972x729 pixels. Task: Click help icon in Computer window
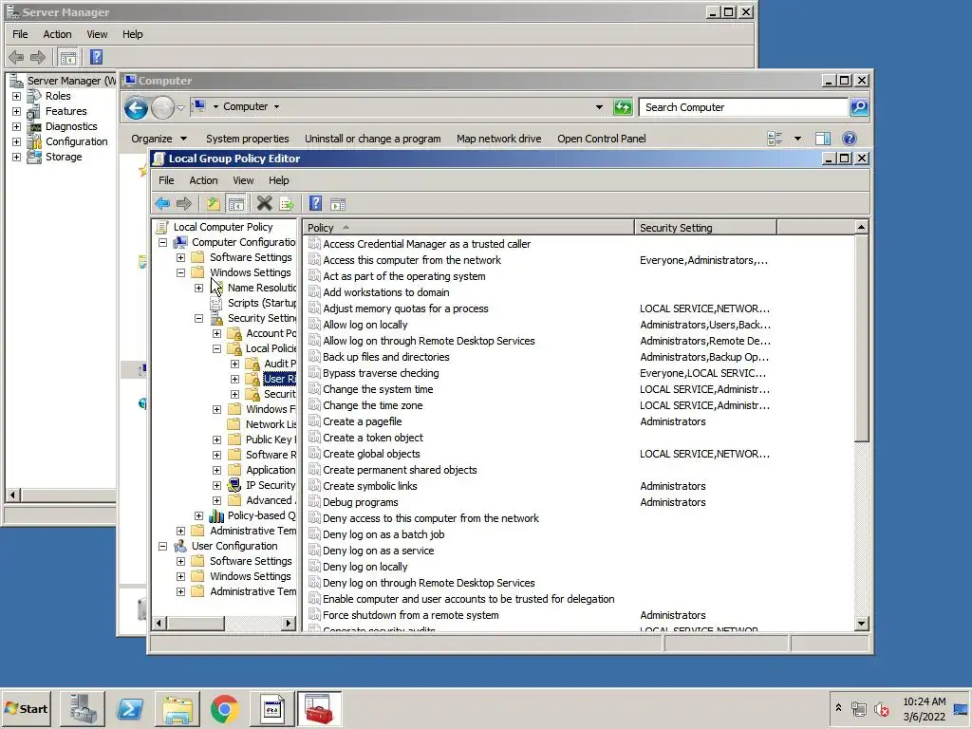coord(850,139)
